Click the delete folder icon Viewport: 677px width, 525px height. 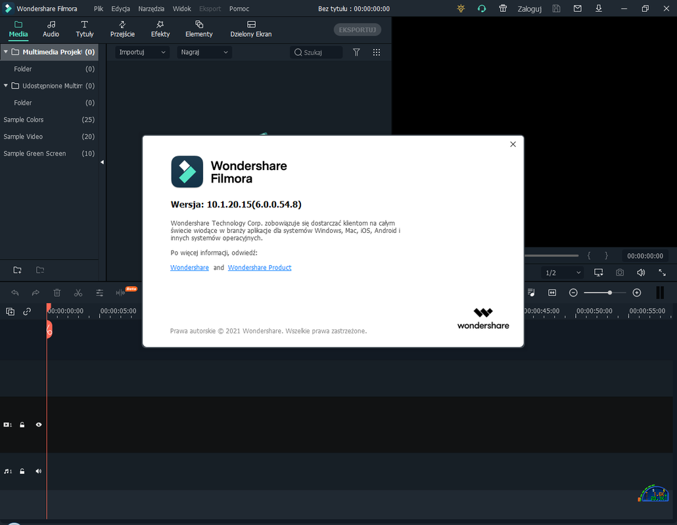40,270
